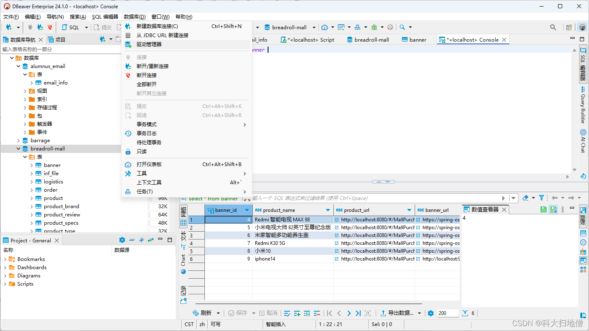Collapse the alumnus_email database node
The height and width of the screenshot is (331, 589).
18,66
